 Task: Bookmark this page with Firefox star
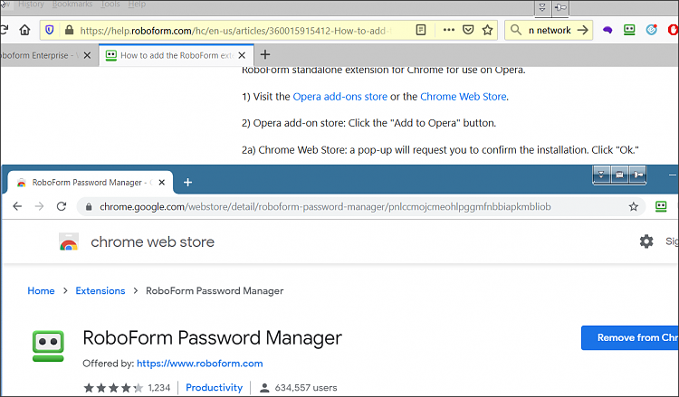(x=488, y=30)
